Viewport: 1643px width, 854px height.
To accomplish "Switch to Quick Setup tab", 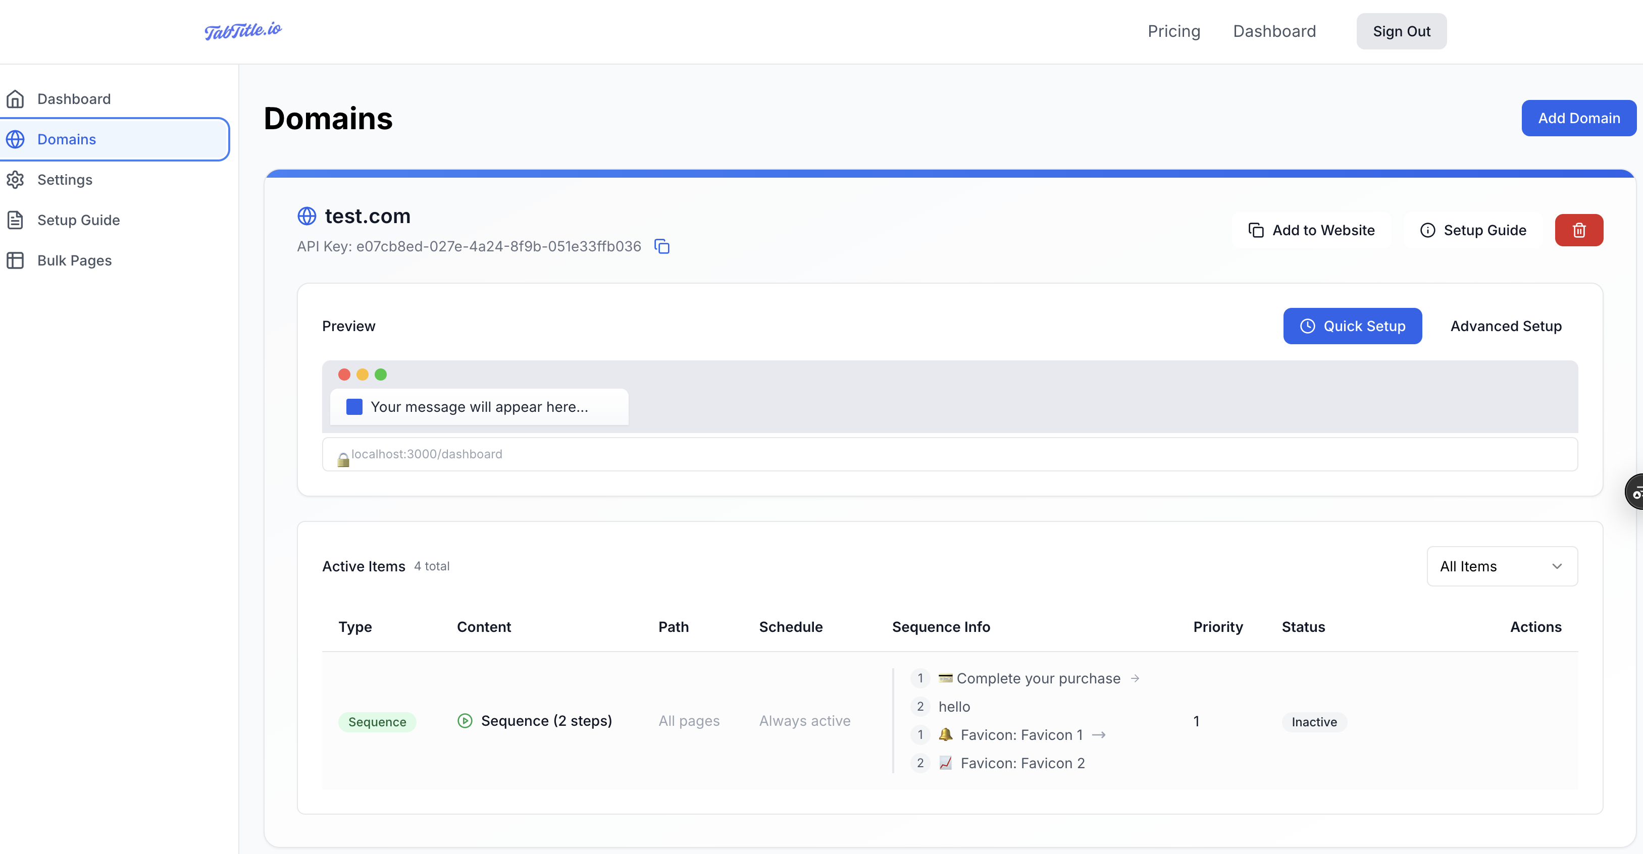I will pyautogui.click(x=1352, y=326).
